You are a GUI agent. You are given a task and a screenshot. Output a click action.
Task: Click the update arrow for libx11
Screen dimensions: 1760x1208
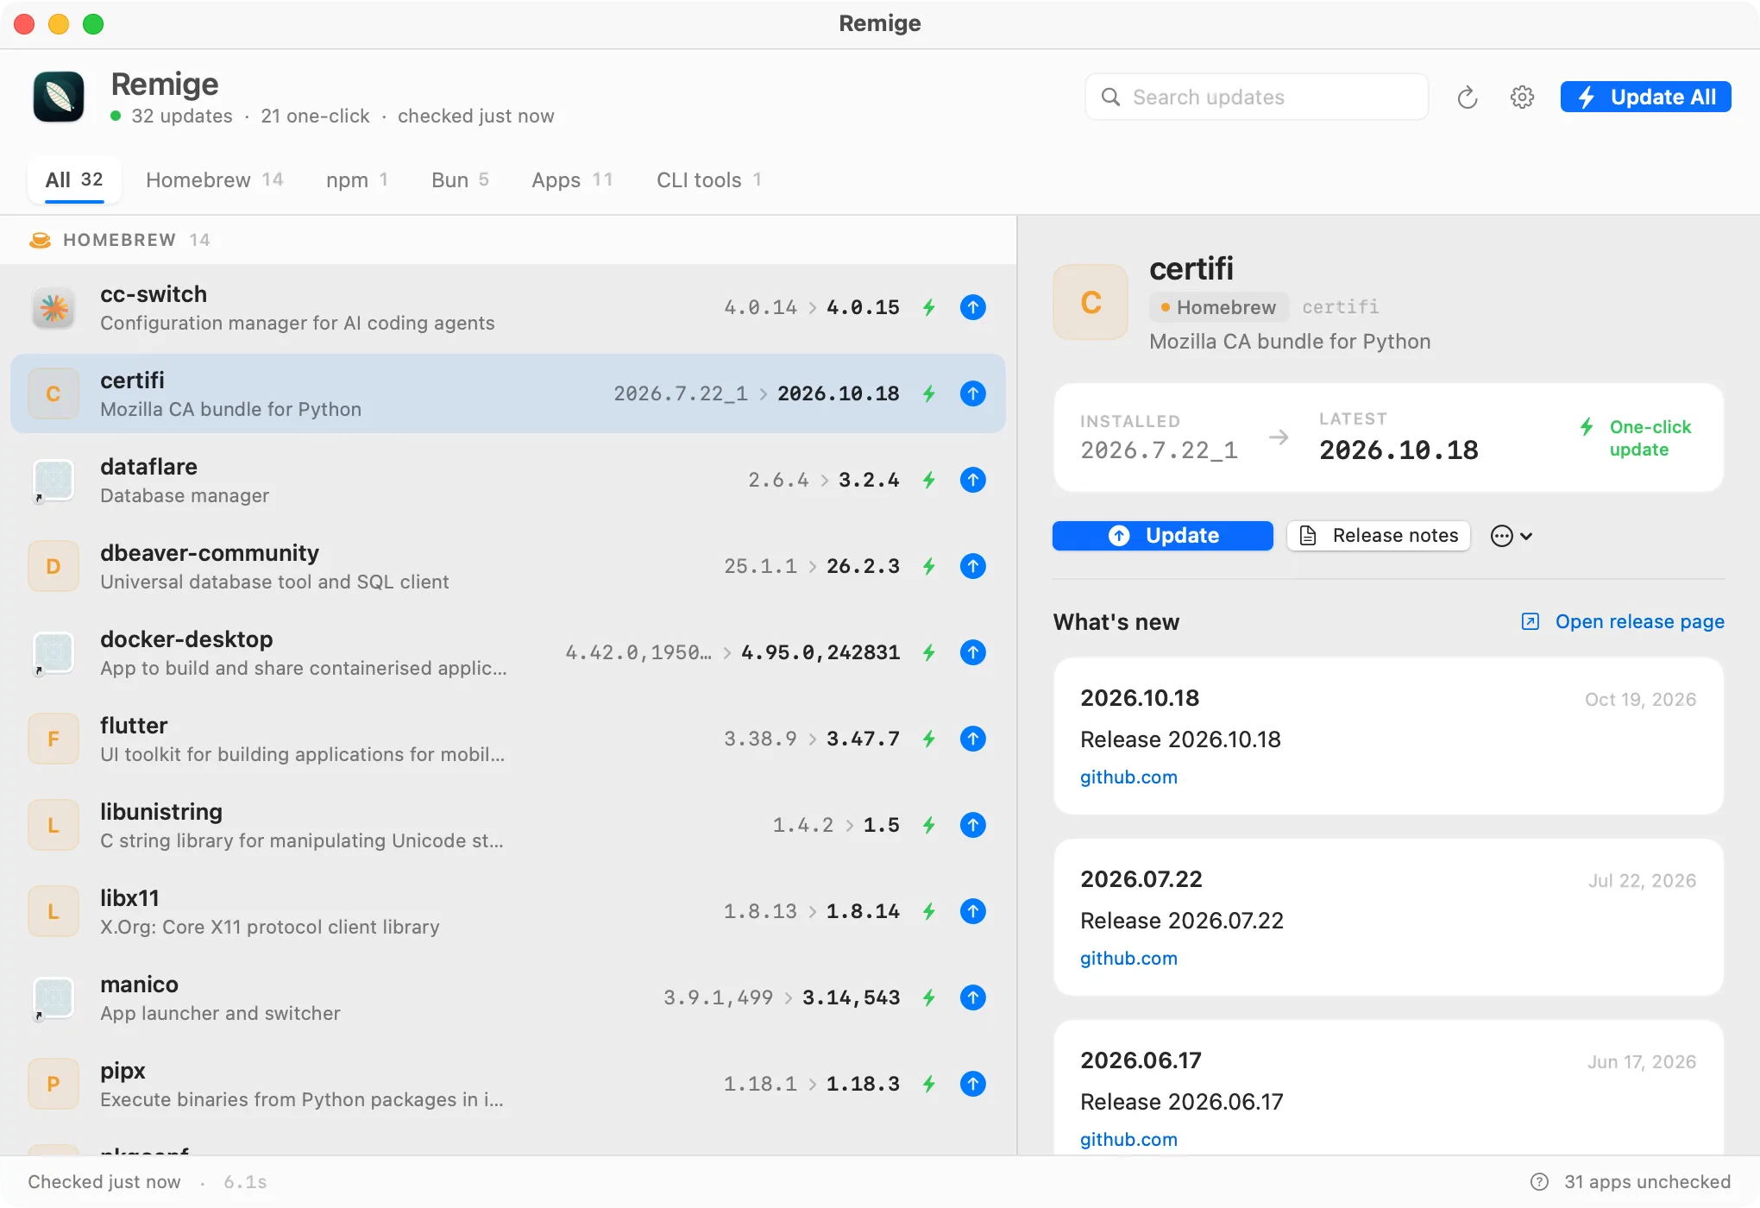click(x=972, y=911)
